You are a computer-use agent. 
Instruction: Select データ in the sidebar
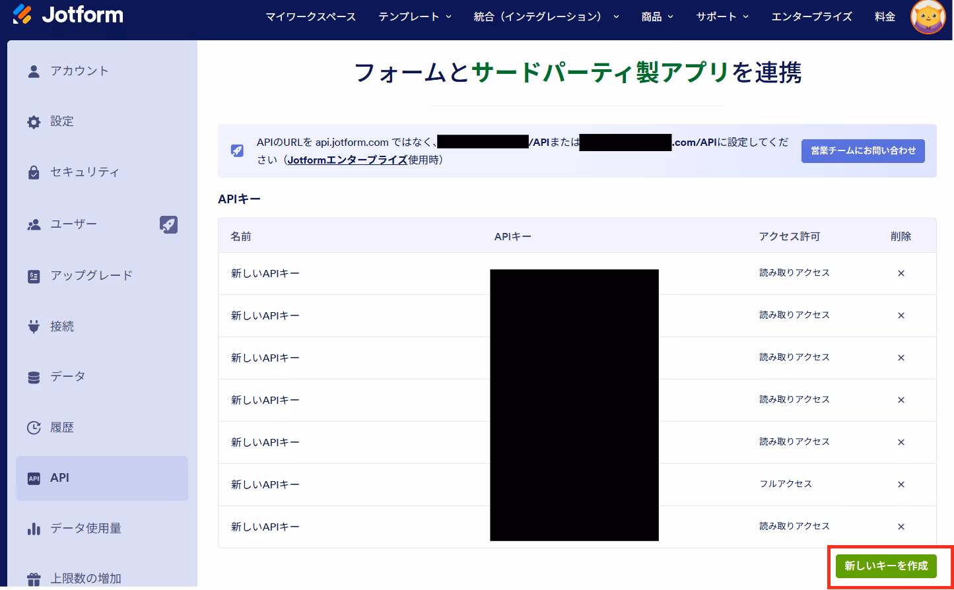click(x=102, y=377)
